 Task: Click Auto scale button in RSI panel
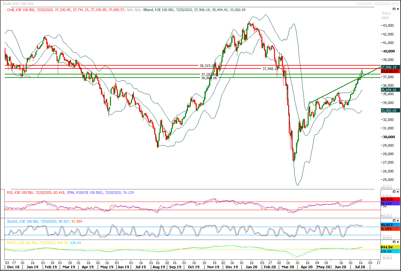[x=387, y=216]
